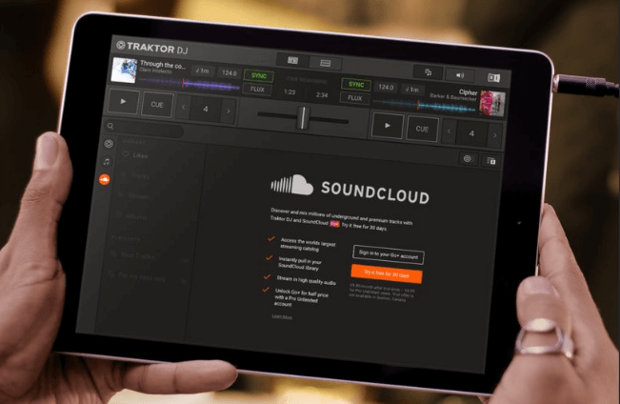Screen dimensions: 620x404
Task: Click checkmark beside Stream in high quality audio
Action: point(268,277)
